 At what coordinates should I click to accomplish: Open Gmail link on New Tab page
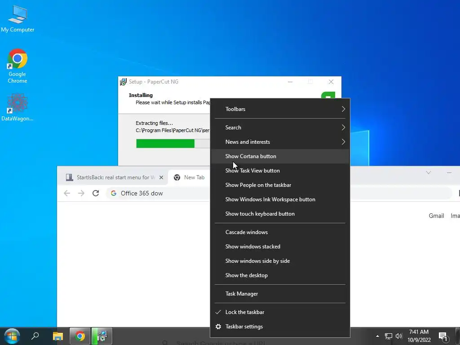point(436,216)
